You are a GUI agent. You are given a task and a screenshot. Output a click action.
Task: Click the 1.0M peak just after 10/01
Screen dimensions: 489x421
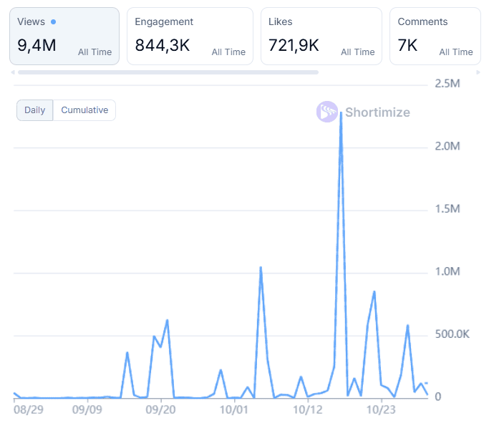(x=261, y=268)
